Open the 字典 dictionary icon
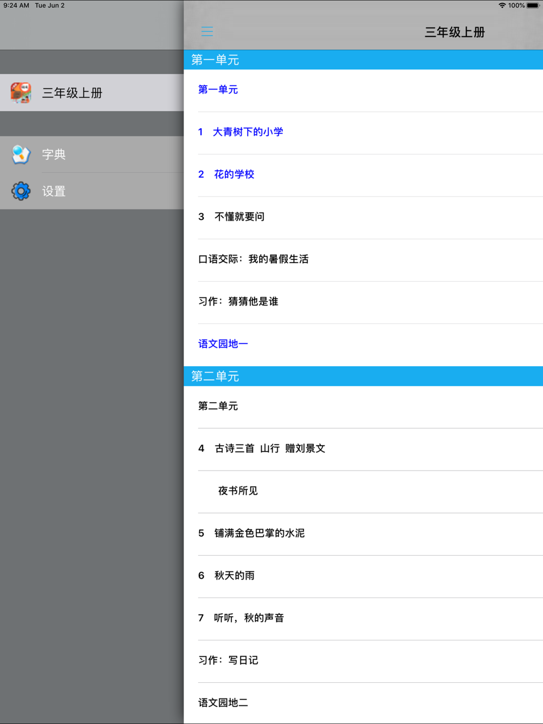 [21, 155]
